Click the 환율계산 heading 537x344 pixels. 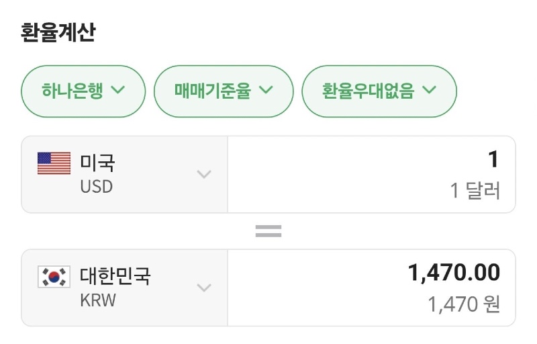(x=58, y=32)
